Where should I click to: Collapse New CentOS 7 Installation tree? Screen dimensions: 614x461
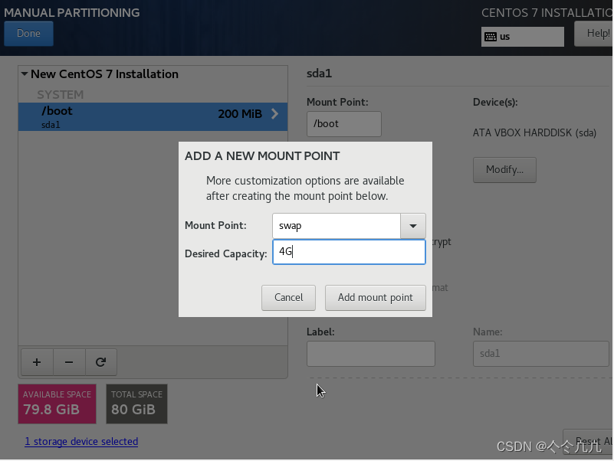(x=25, y=74)
